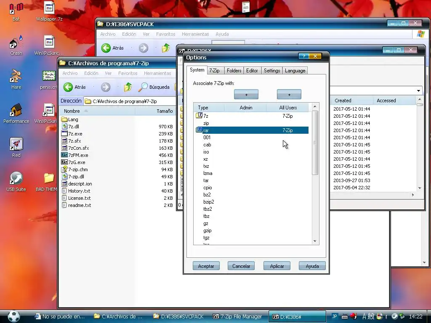Open the 7-Zip file manager address dropdown
Screen dimensions: 431x323
pos(418,91)
